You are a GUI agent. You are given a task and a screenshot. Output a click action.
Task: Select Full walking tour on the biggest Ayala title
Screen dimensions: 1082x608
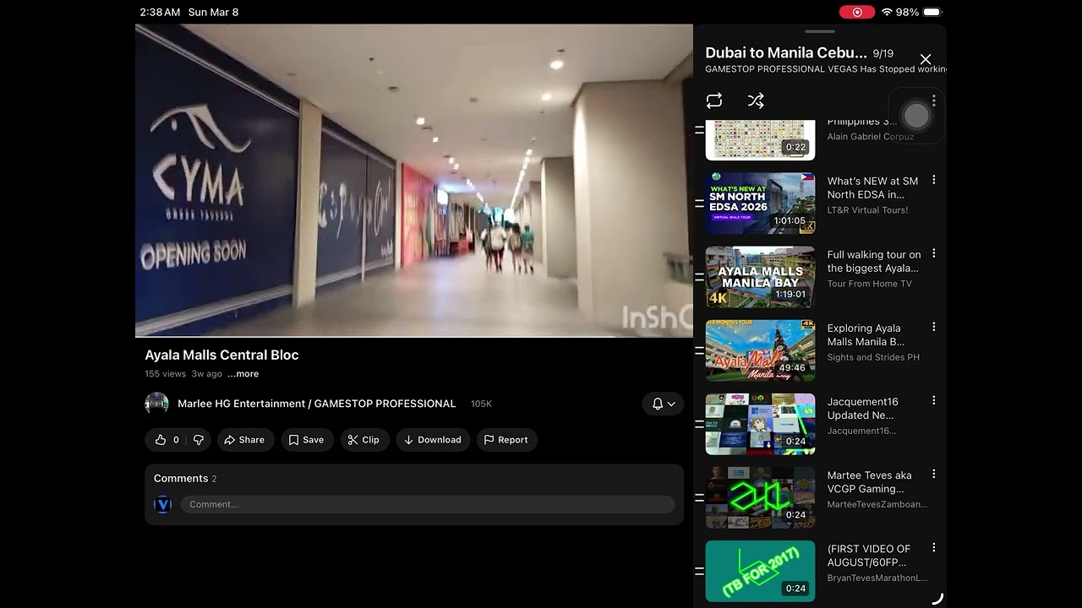tap(874, 261)
